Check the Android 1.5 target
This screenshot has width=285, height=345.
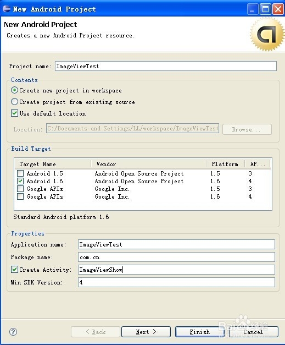click(x=20, y=173)
